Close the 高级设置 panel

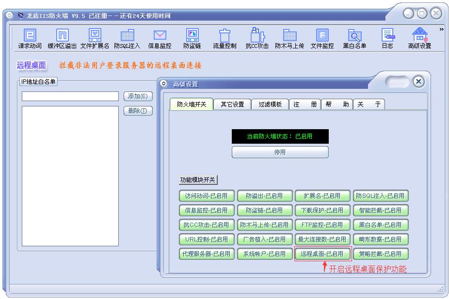click(x=418, y=81)
